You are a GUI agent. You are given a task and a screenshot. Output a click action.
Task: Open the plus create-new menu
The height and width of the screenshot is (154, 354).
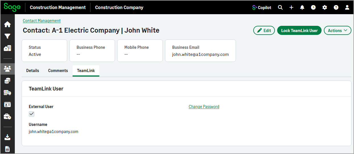click(291, 8)
